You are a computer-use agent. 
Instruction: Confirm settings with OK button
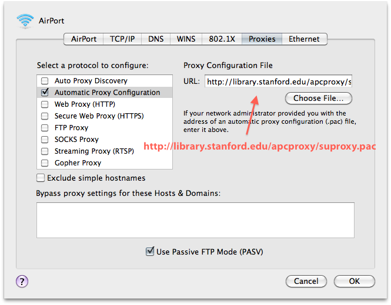pos(355,281)
